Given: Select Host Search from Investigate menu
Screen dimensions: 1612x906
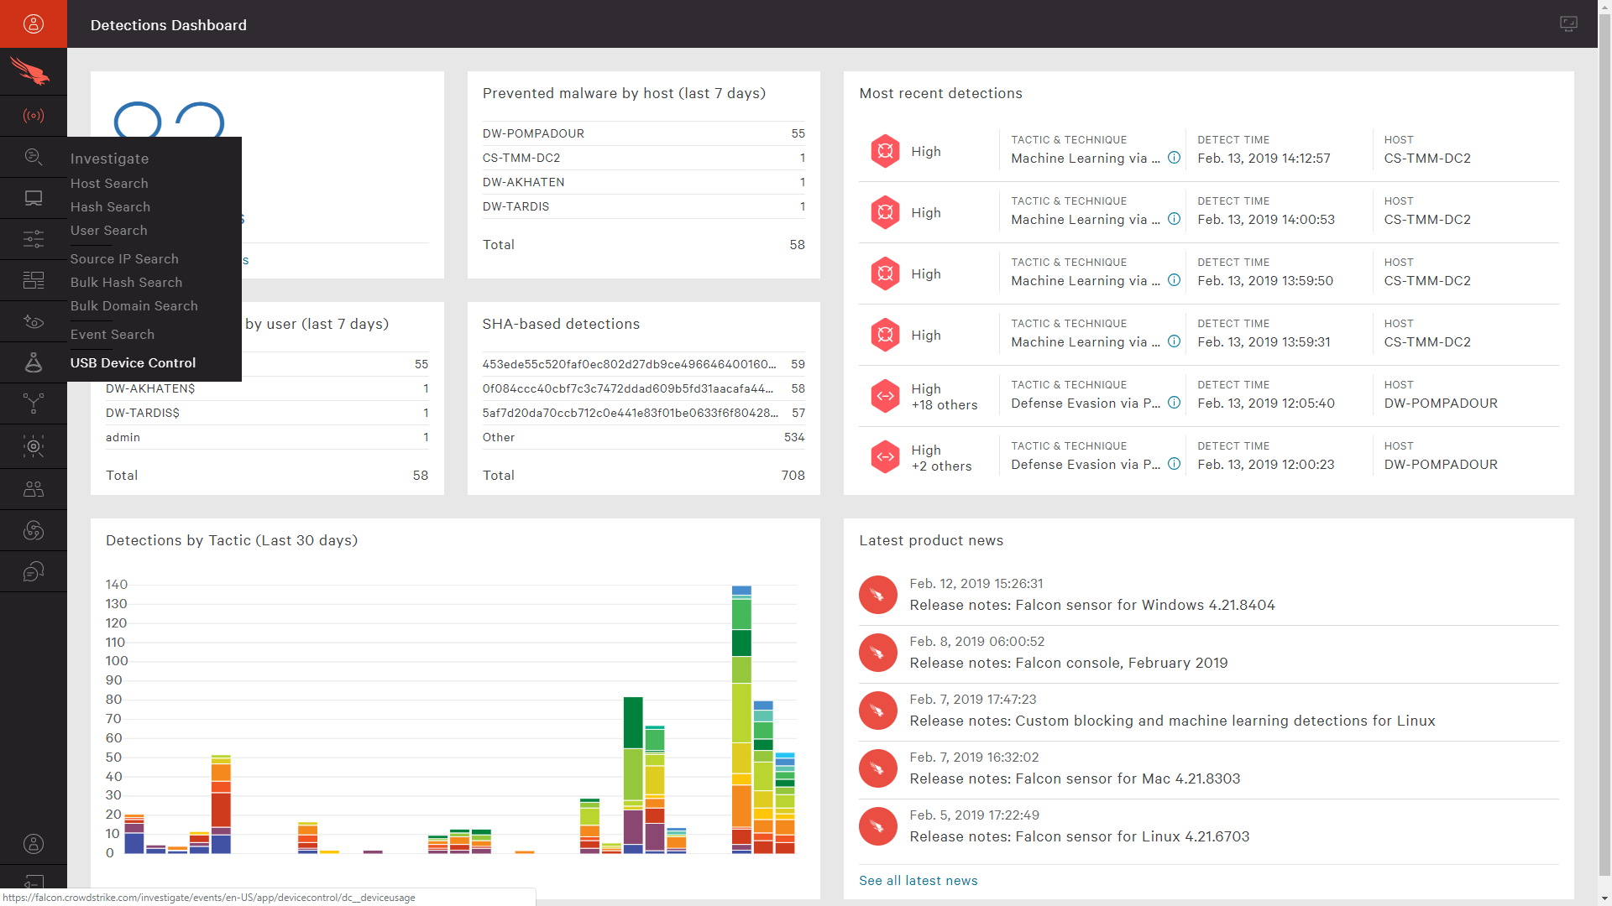Looking at the screenshot, I should (109, 184).
